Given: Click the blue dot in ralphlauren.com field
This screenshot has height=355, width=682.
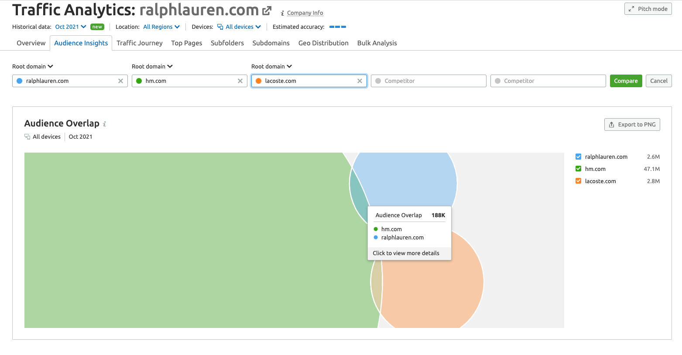Looking at the screenshot, I should coord(19,81).
